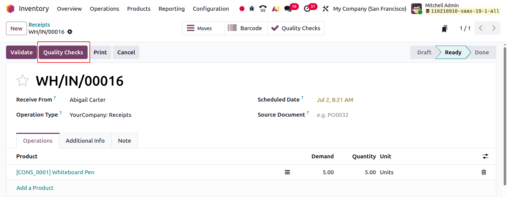The width and height of the screenshot is (507, 197).
Task: Open Mitchell Admin user avatar menu
Action: pos(416,9)
